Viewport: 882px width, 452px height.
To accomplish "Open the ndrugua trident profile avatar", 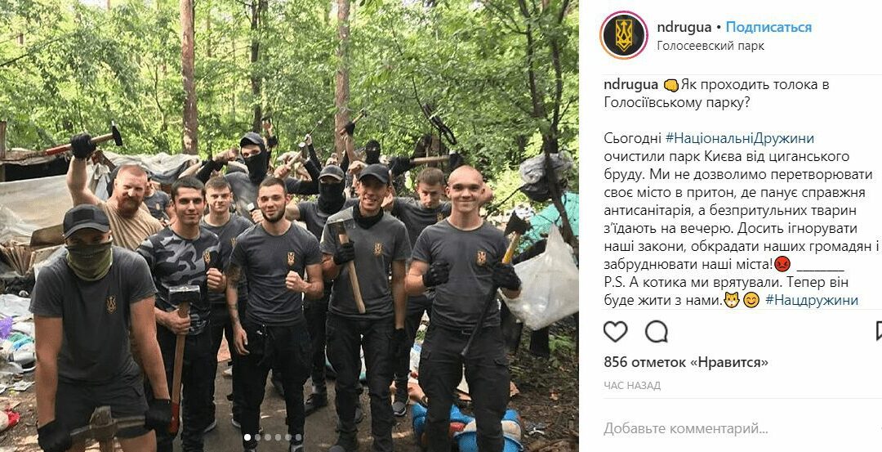I will [623, 35].
